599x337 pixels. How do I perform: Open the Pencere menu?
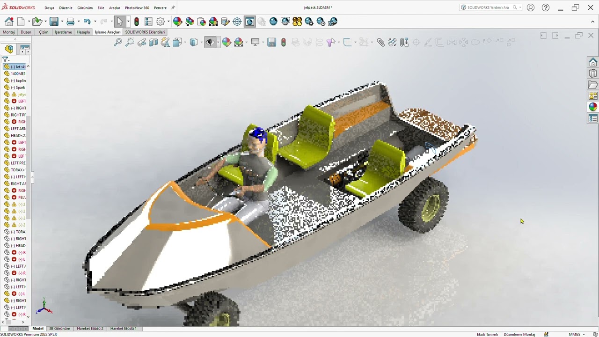[x=160, y=8]
